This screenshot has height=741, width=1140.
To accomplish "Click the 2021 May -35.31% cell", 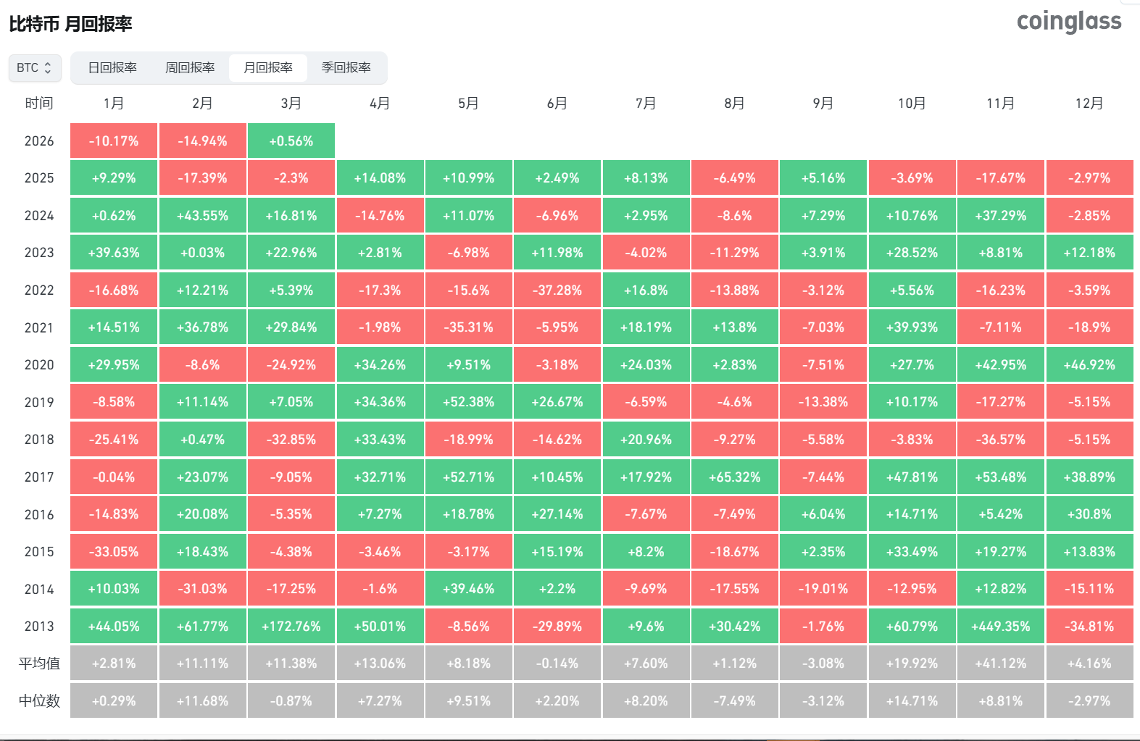I will [468, 327].
